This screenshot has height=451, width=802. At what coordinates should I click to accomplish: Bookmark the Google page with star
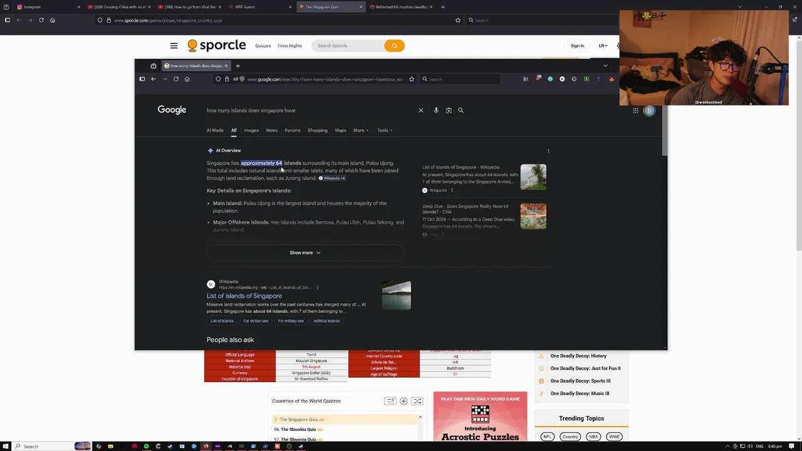tap(412, 79)
